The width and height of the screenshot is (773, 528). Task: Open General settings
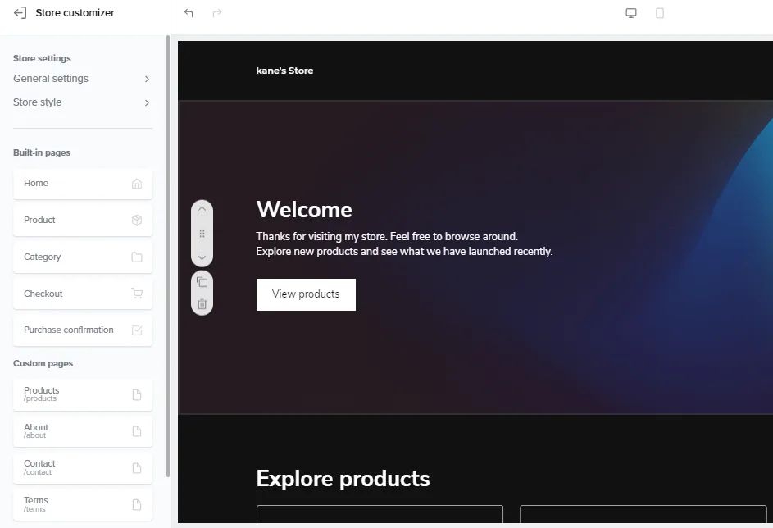pyautogui.click(x=82, y=79)
